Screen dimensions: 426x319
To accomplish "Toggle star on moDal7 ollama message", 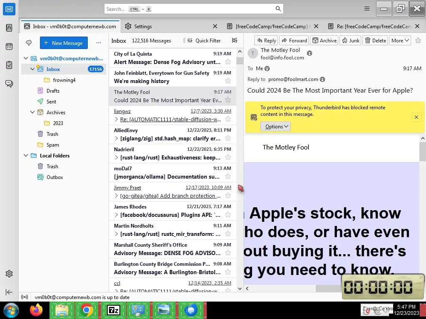I will 228,176.
